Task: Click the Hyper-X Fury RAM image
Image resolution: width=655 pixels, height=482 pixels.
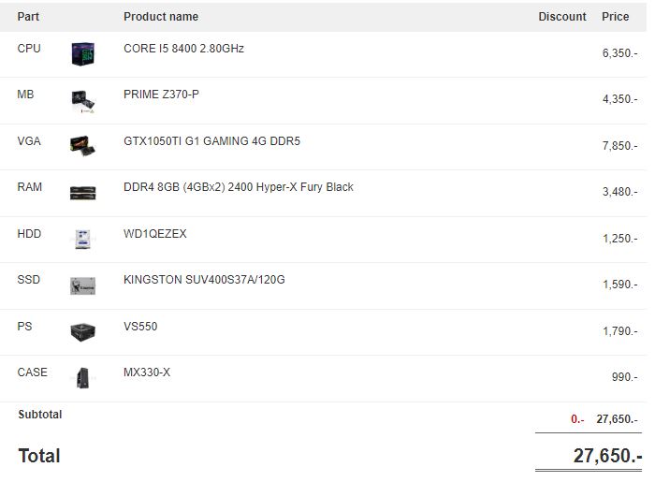Action: pos(82,193)
